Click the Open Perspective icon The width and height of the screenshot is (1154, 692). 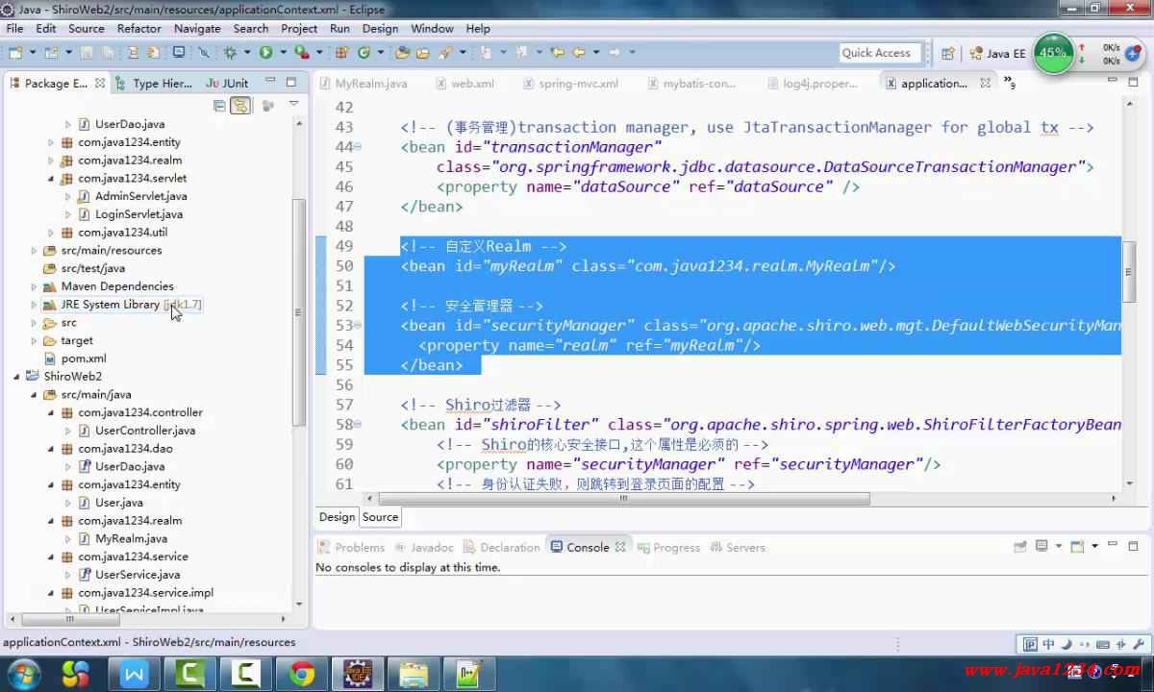(x=948, y=54)
